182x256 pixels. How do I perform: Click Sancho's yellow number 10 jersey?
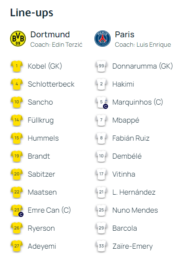[x=17, y=102]
